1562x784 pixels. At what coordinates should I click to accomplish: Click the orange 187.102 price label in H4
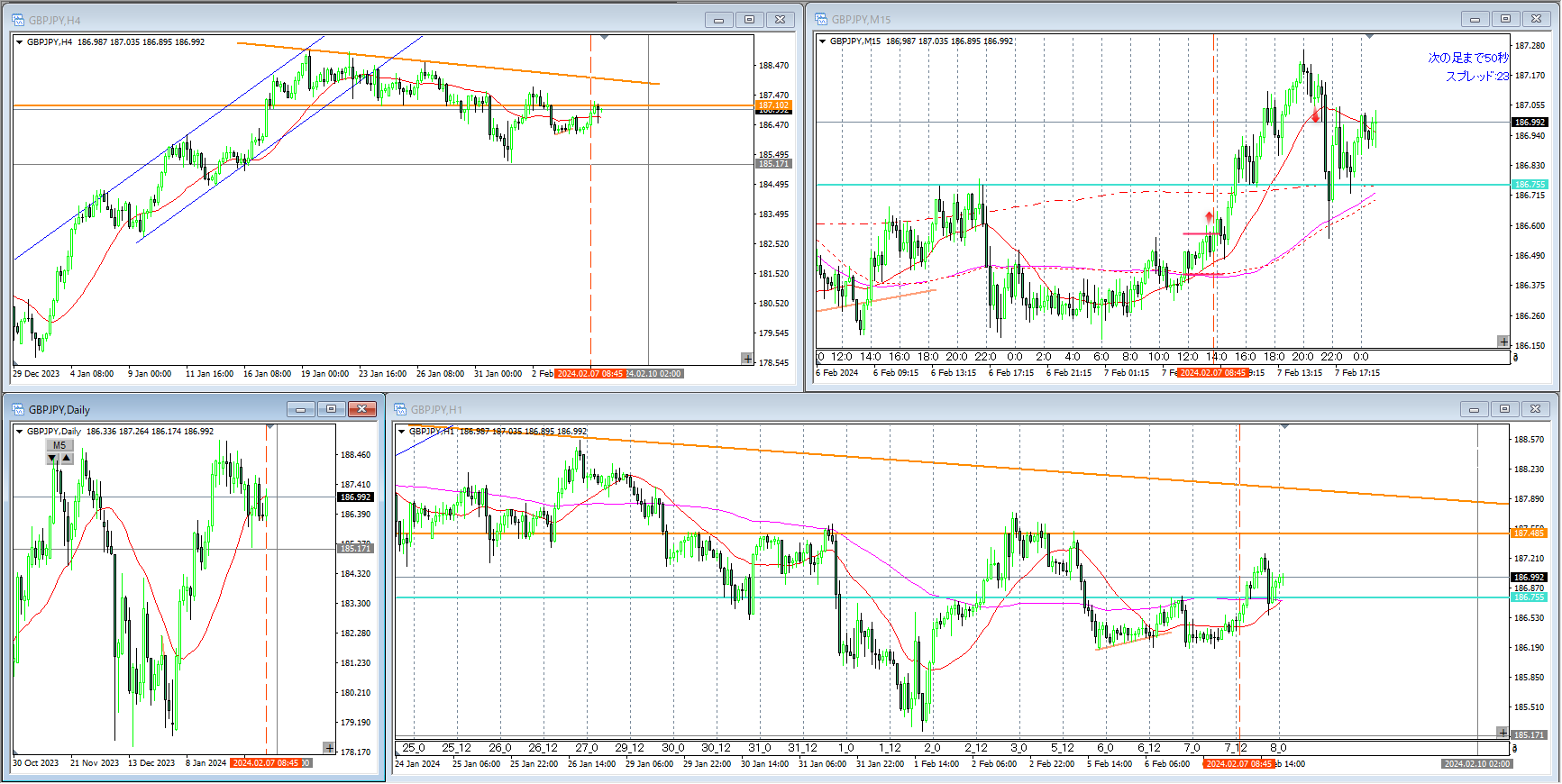click(773, 105)
